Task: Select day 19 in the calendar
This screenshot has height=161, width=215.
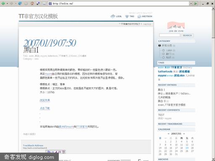Action: pos(187,148)
